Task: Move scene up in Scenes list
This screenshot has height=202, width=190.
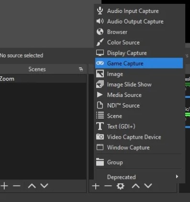Action: pos(32,186)
